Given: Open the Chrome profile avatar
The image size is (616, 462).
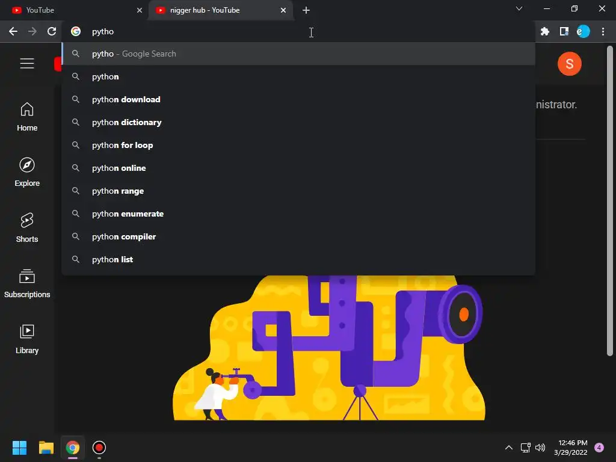Looking at the screenshot, I should (583, 31).
